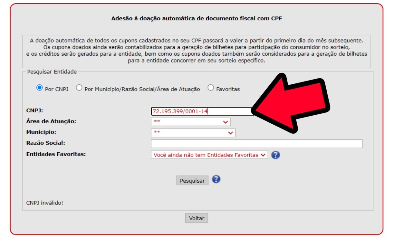Click the 'Adesão à doação automática' page heading
394x238 pixels.
[x=197, y=18]
